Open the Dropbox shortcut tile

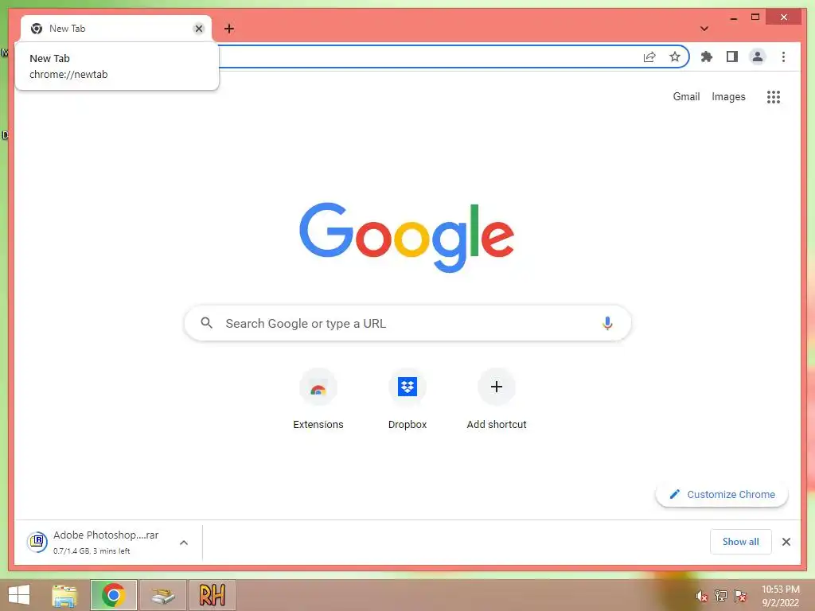(x=407, y=399)
